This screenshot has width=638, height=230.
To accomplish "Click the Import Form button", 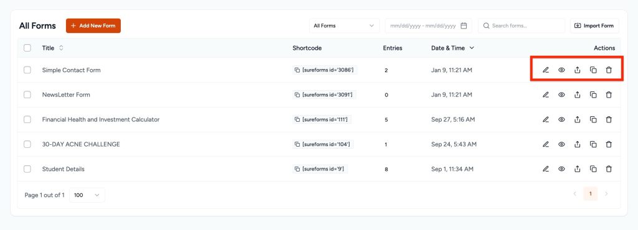I will coord(594,25).
